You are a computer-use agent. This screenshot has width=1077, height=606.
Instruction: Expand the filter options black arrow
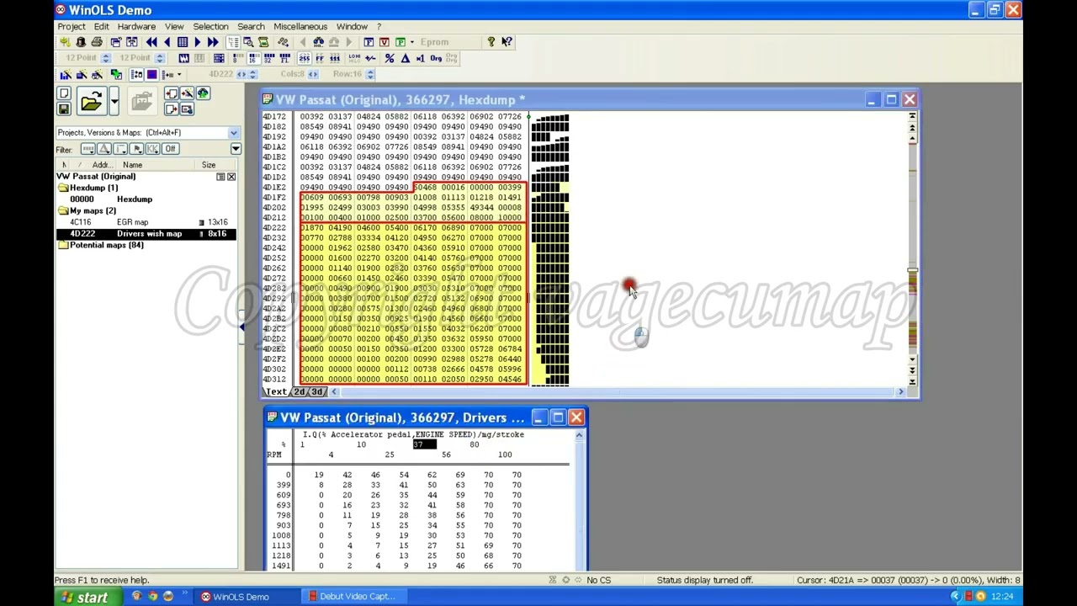236,149
